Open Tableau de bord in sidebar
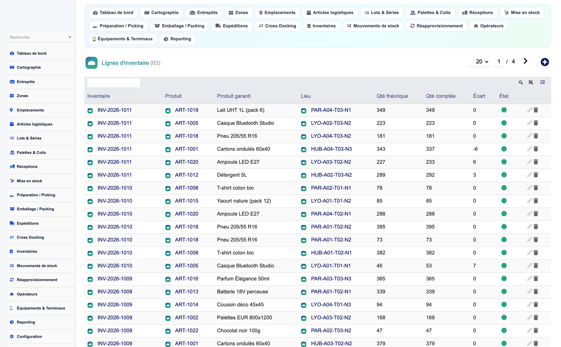The height and width of the screenshot is (347, 561). 31,54
